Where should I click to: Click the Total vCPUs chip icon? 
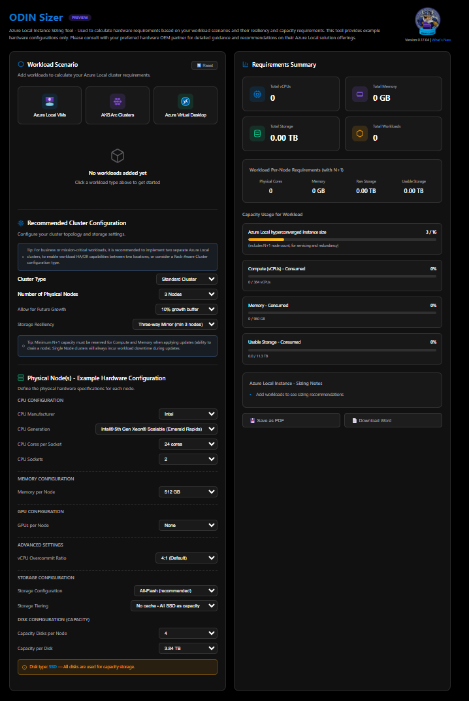tap(257, 95)
